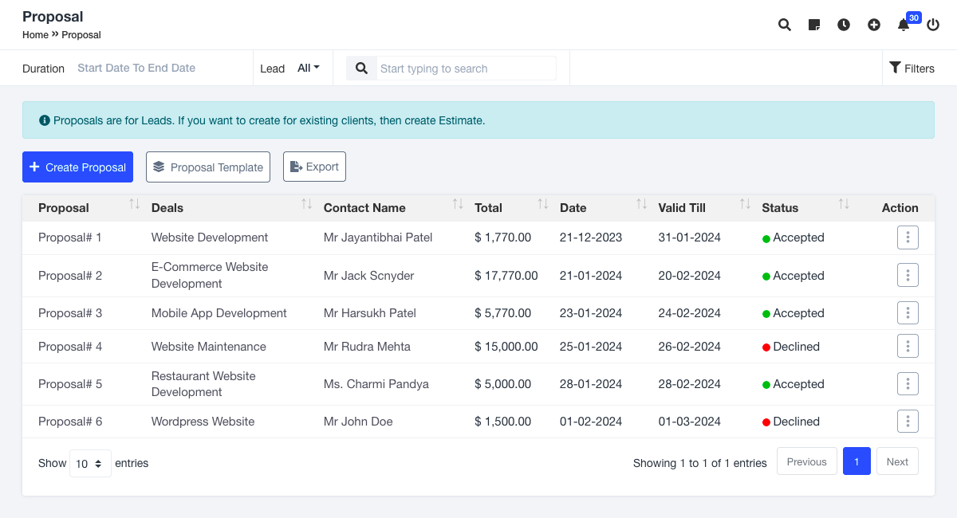
Task: Click the plus circle quick-add icon
Action: [874, 25]
